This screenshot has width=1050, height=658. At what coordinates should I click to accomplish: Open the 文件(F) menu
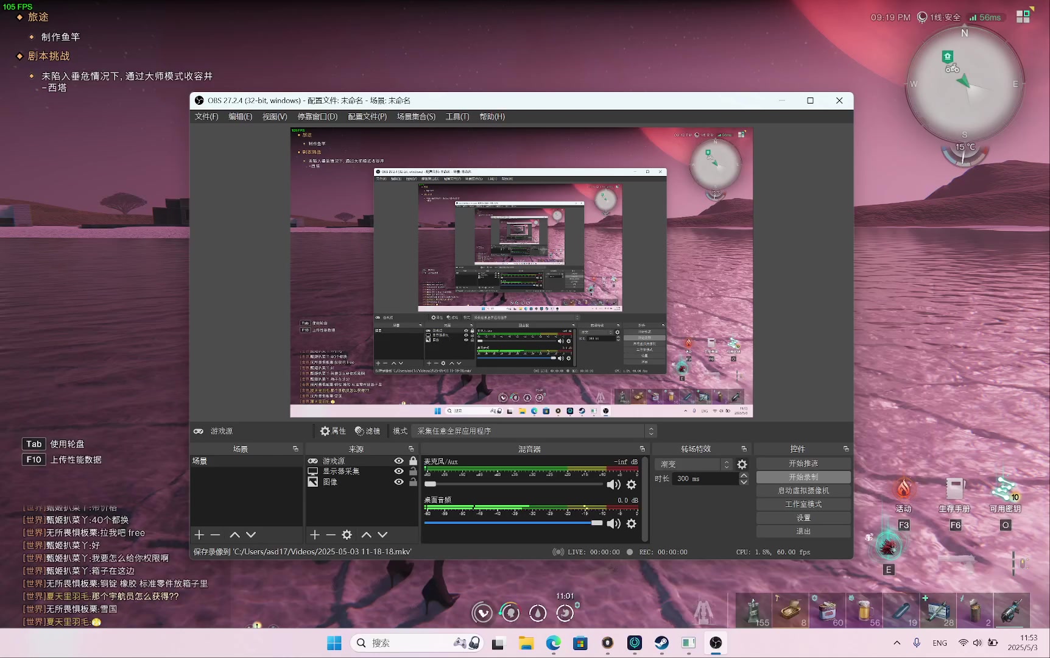[206, 116]
